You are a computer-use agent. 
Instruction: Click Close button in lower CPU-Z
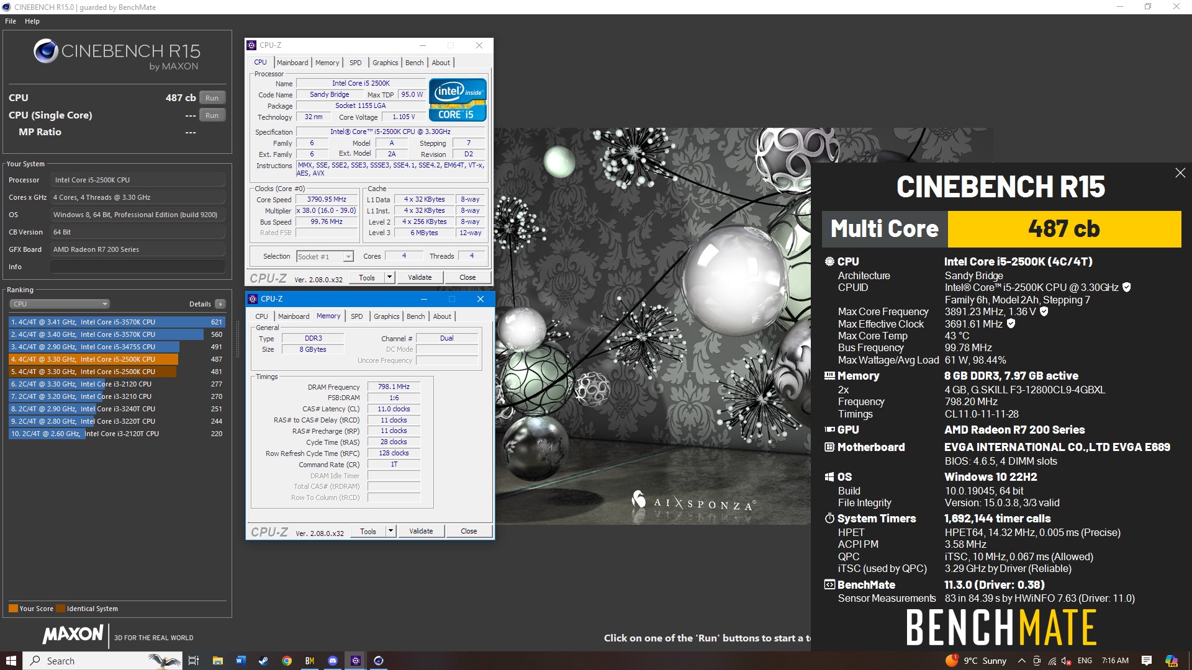pos(469,531)
